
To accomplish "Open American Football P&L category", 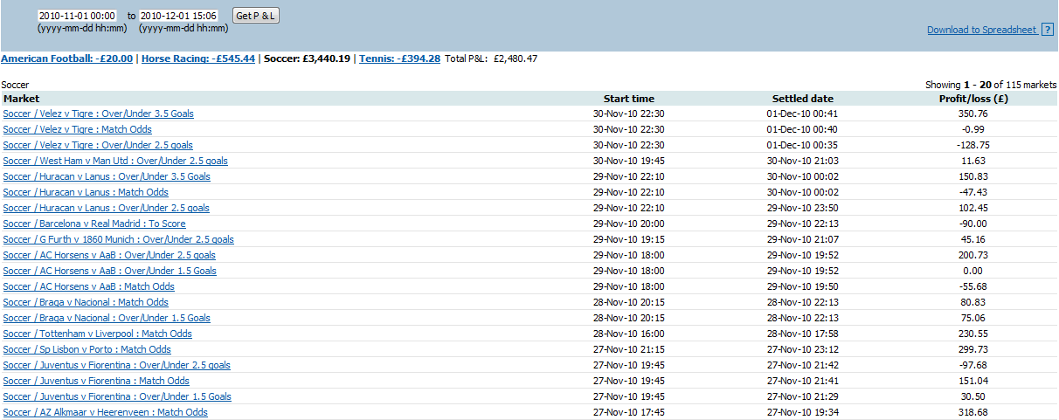I will coord(67,59).
